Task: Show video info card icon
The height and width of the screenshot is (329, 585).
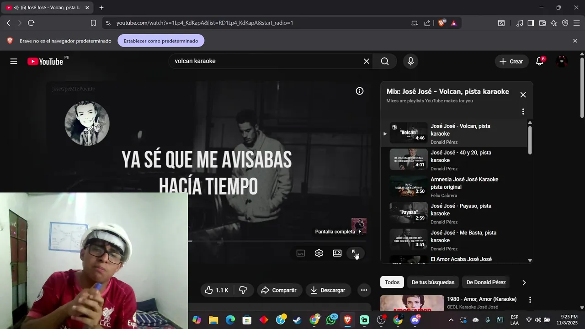Action: pos(360,91)
